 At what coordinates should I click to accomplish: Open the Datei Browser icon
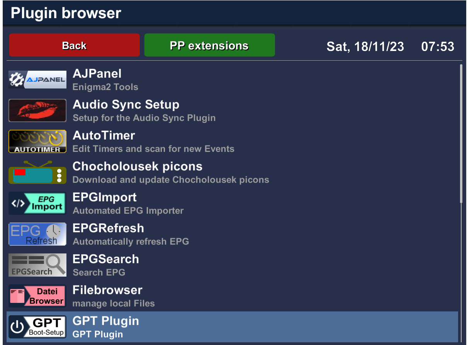(x=37, y=296)
